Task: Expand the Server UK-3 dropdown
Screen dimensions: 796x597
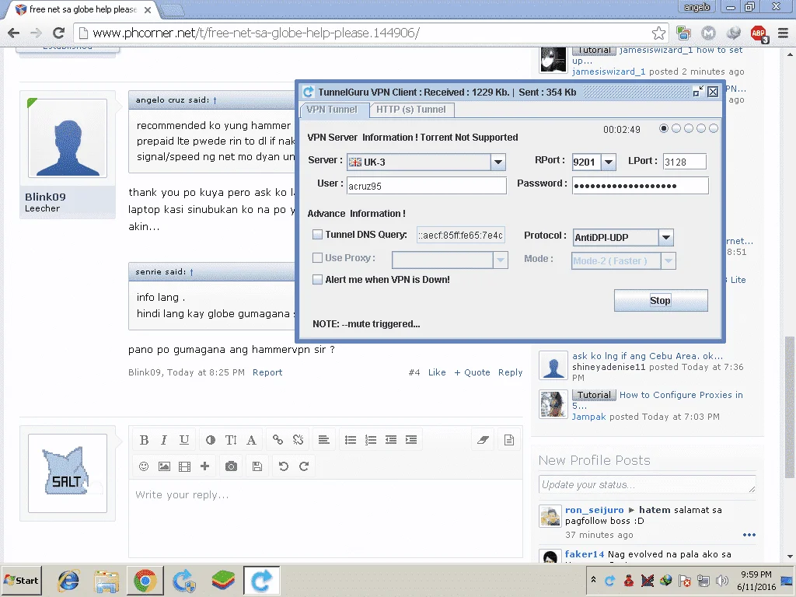Action: coord(498,162)
